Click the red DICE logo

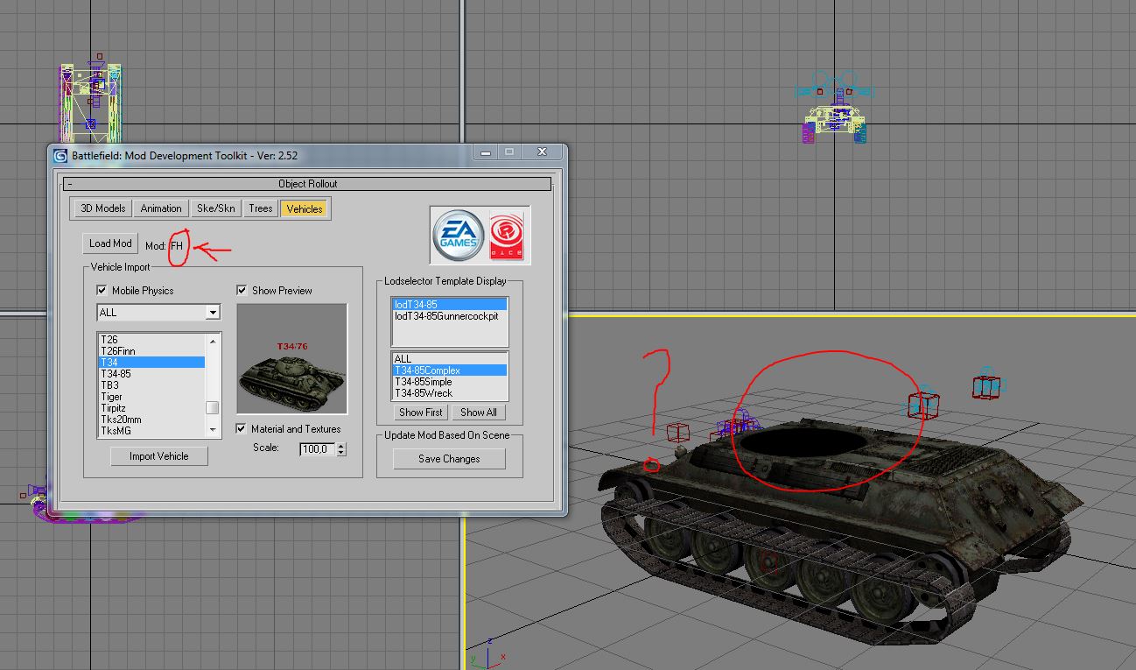(x=507, y=236)
